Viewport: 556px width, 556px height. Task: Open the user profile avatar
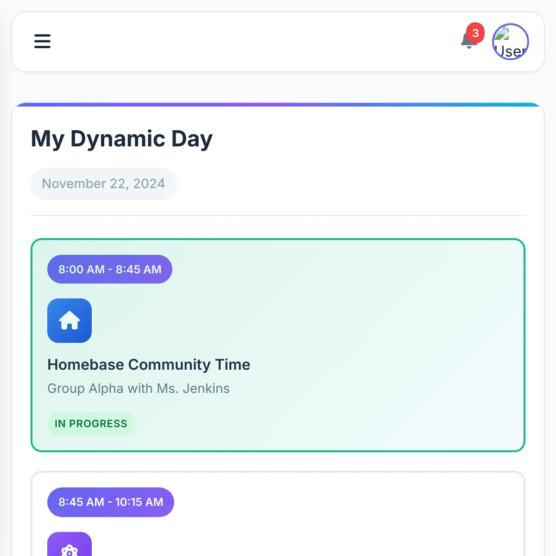pos(511,42)
